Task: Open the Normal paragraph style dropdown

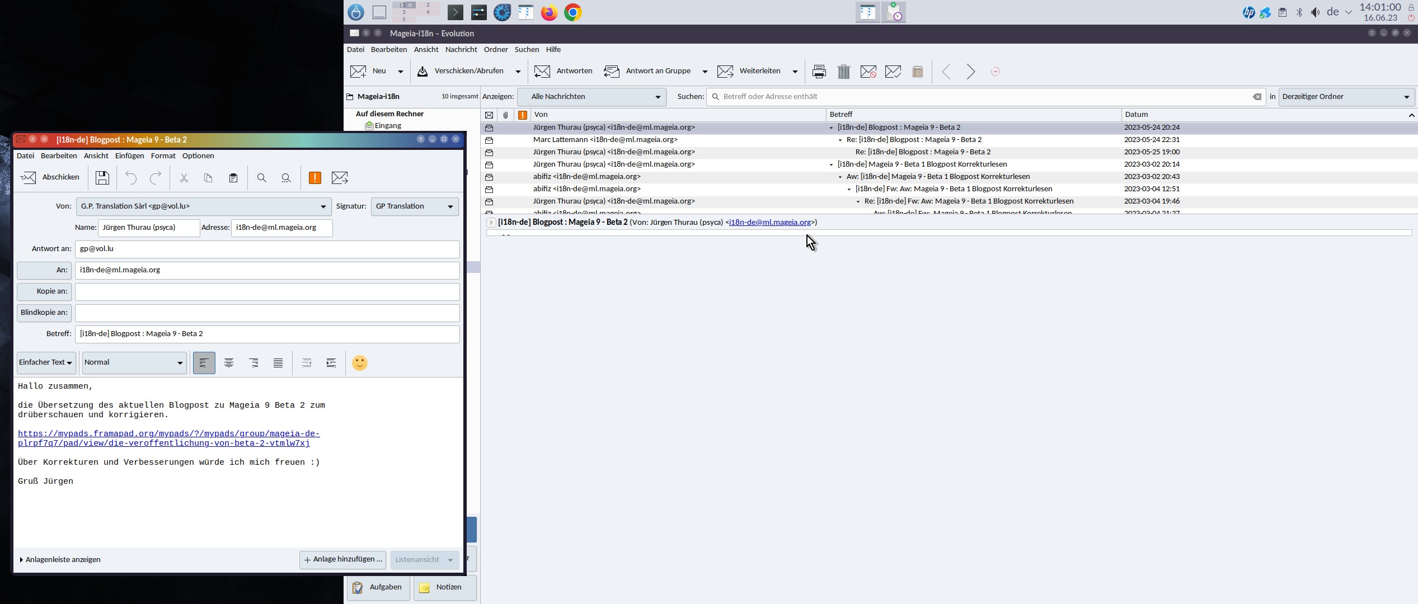Action: (x=134, y=362)
